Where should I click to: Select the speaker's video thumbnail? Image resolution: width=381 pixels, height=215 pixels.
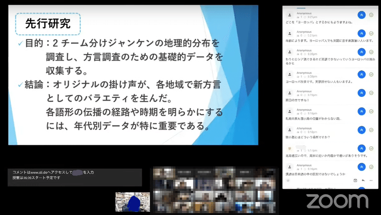coord(133,202)
